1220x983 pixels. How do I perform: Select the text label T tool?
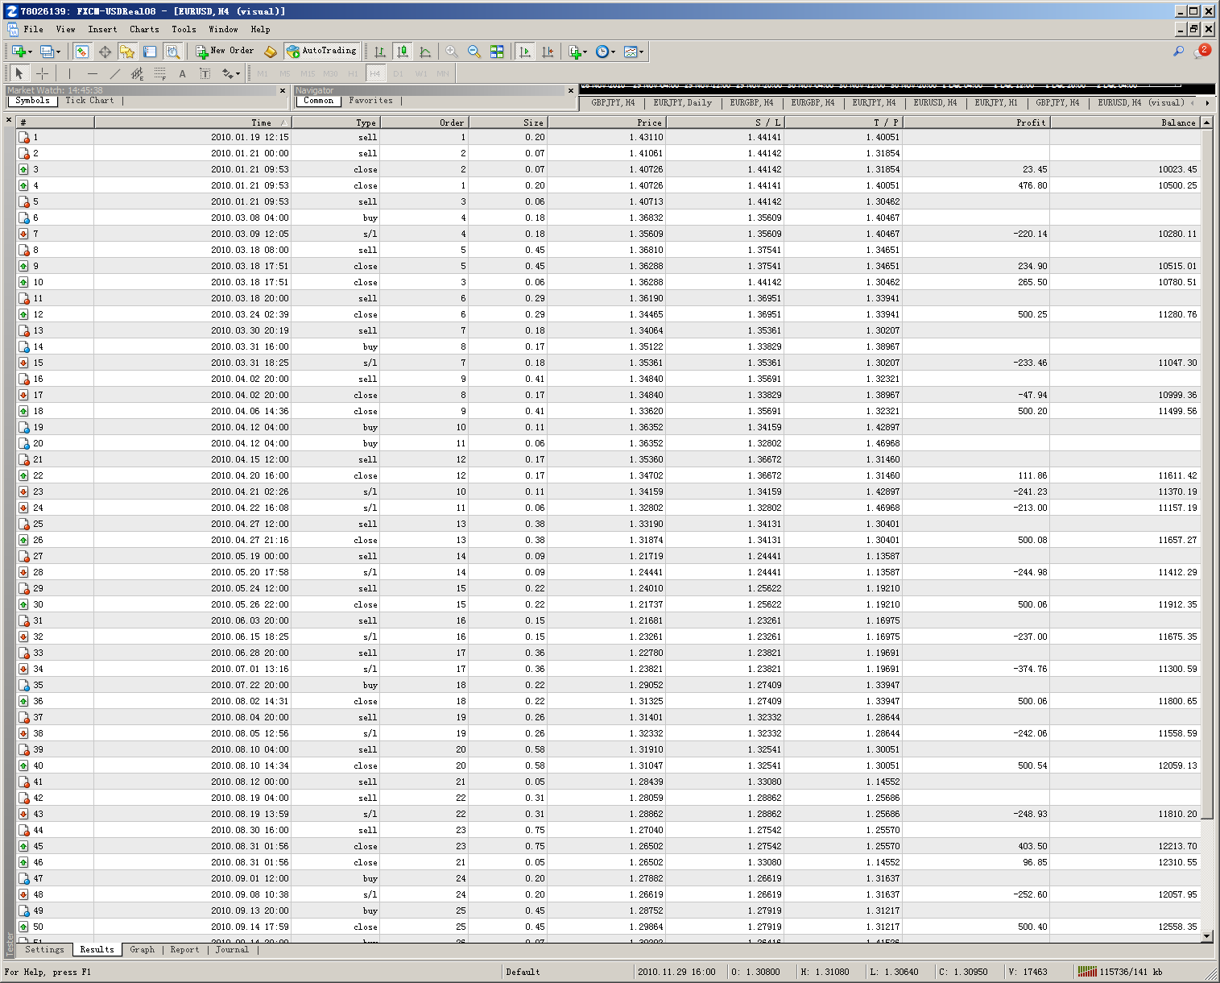(x=205, y=74)
